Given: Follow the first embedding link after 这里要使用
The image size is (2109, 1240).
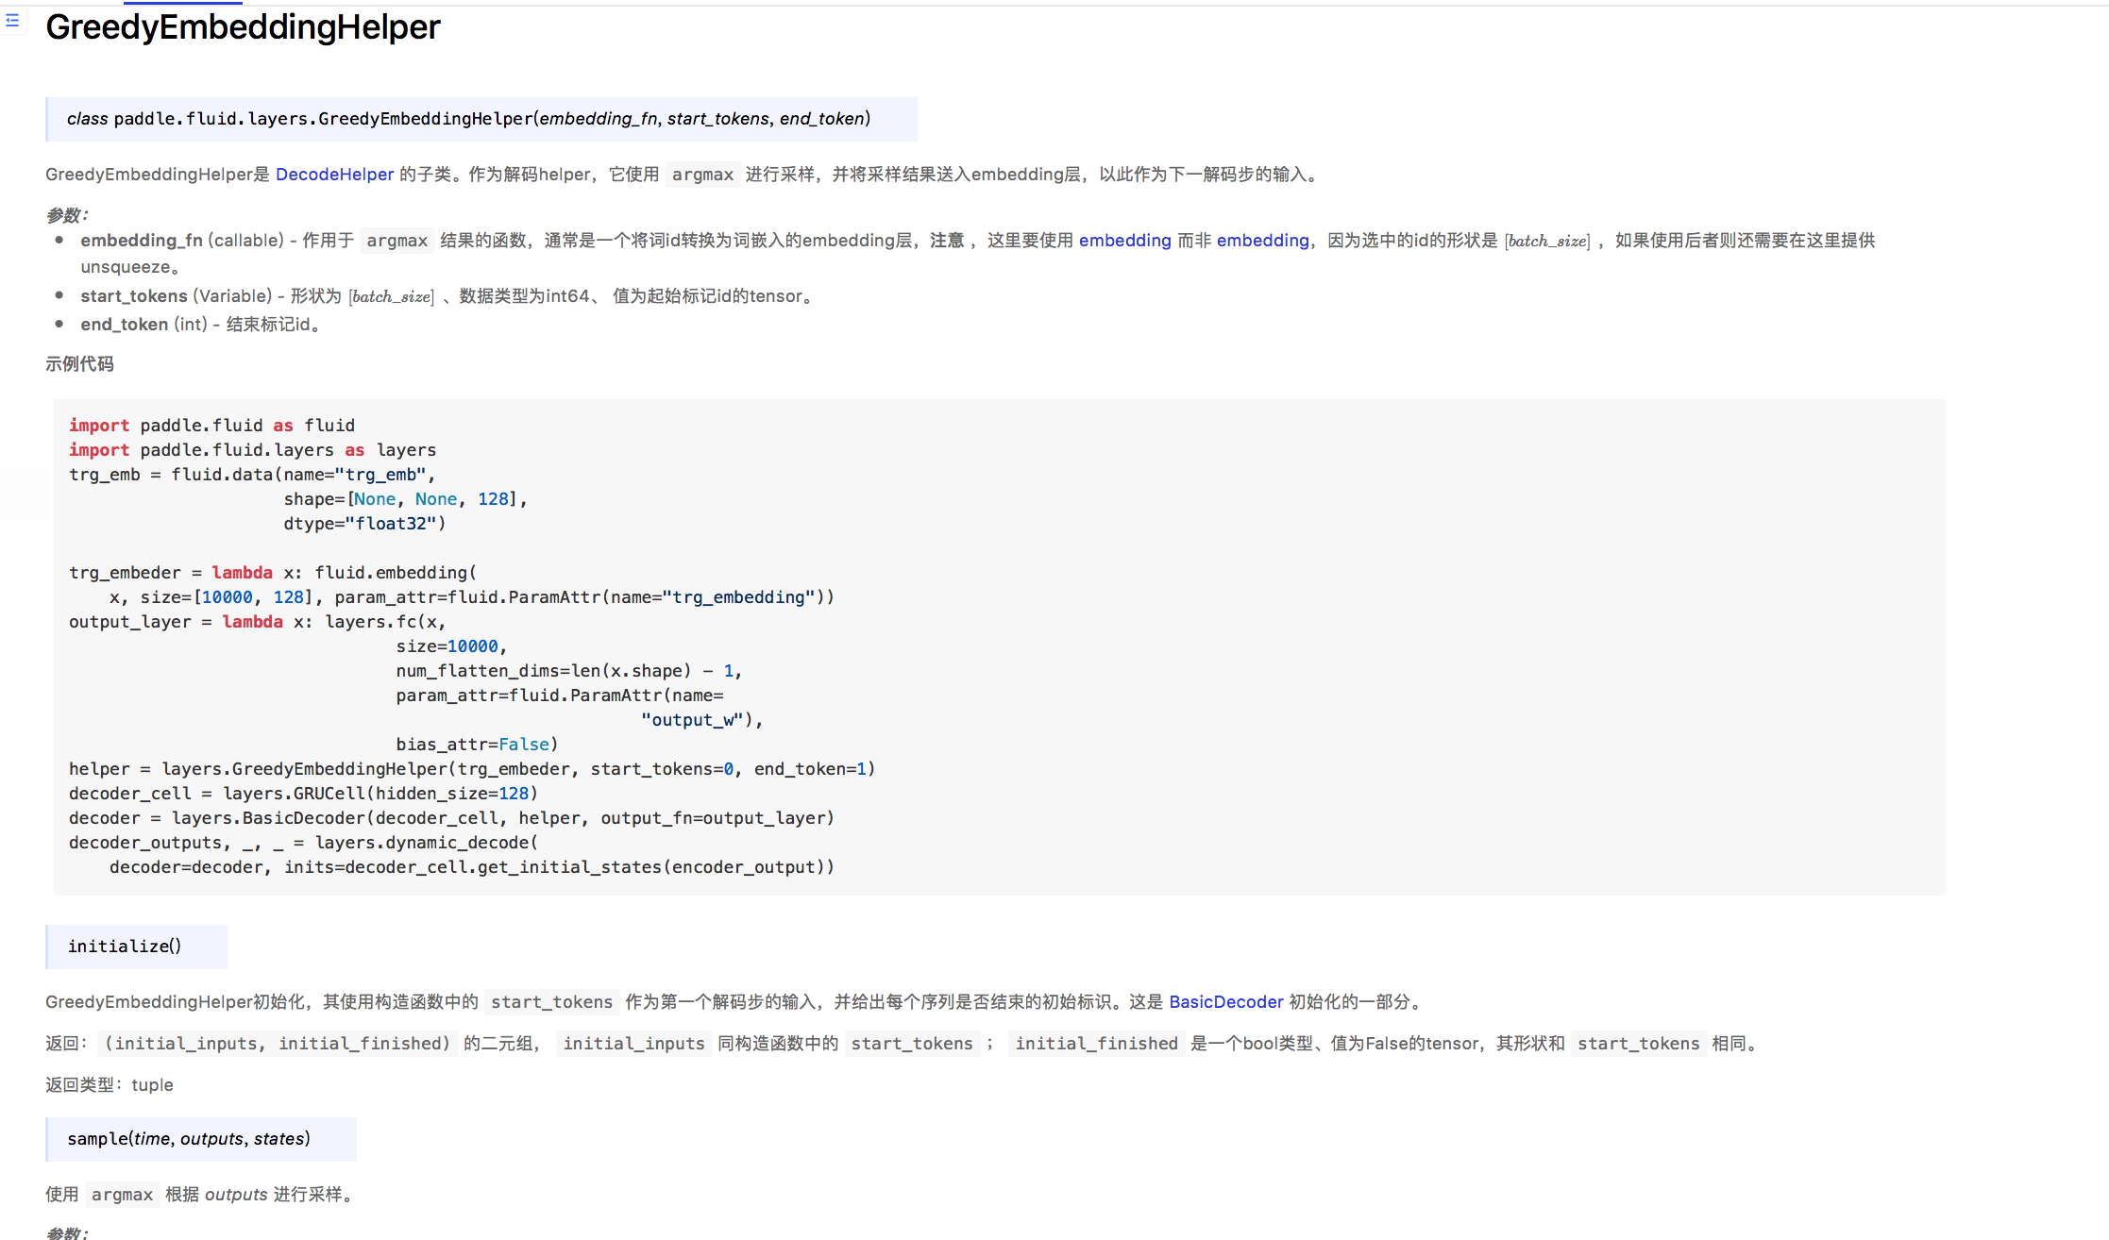Looking at the screenshot, I should click(x=1124, y=241).
